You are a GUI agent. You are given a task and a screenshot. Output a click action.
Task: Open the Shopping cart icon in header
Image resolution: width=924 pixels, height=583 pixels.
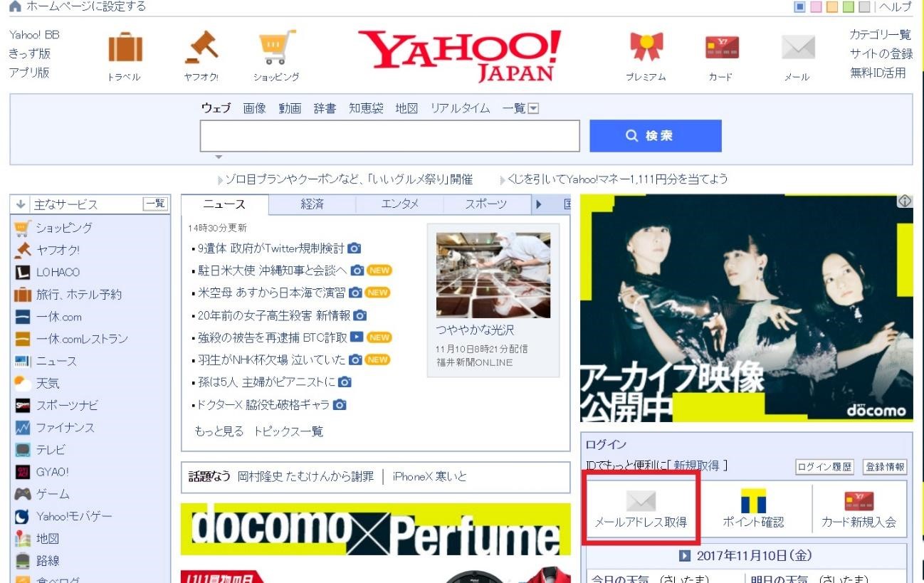tap(276, 47)
